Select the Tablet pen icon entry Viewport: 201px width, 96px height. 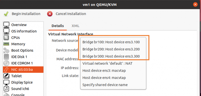6,76
